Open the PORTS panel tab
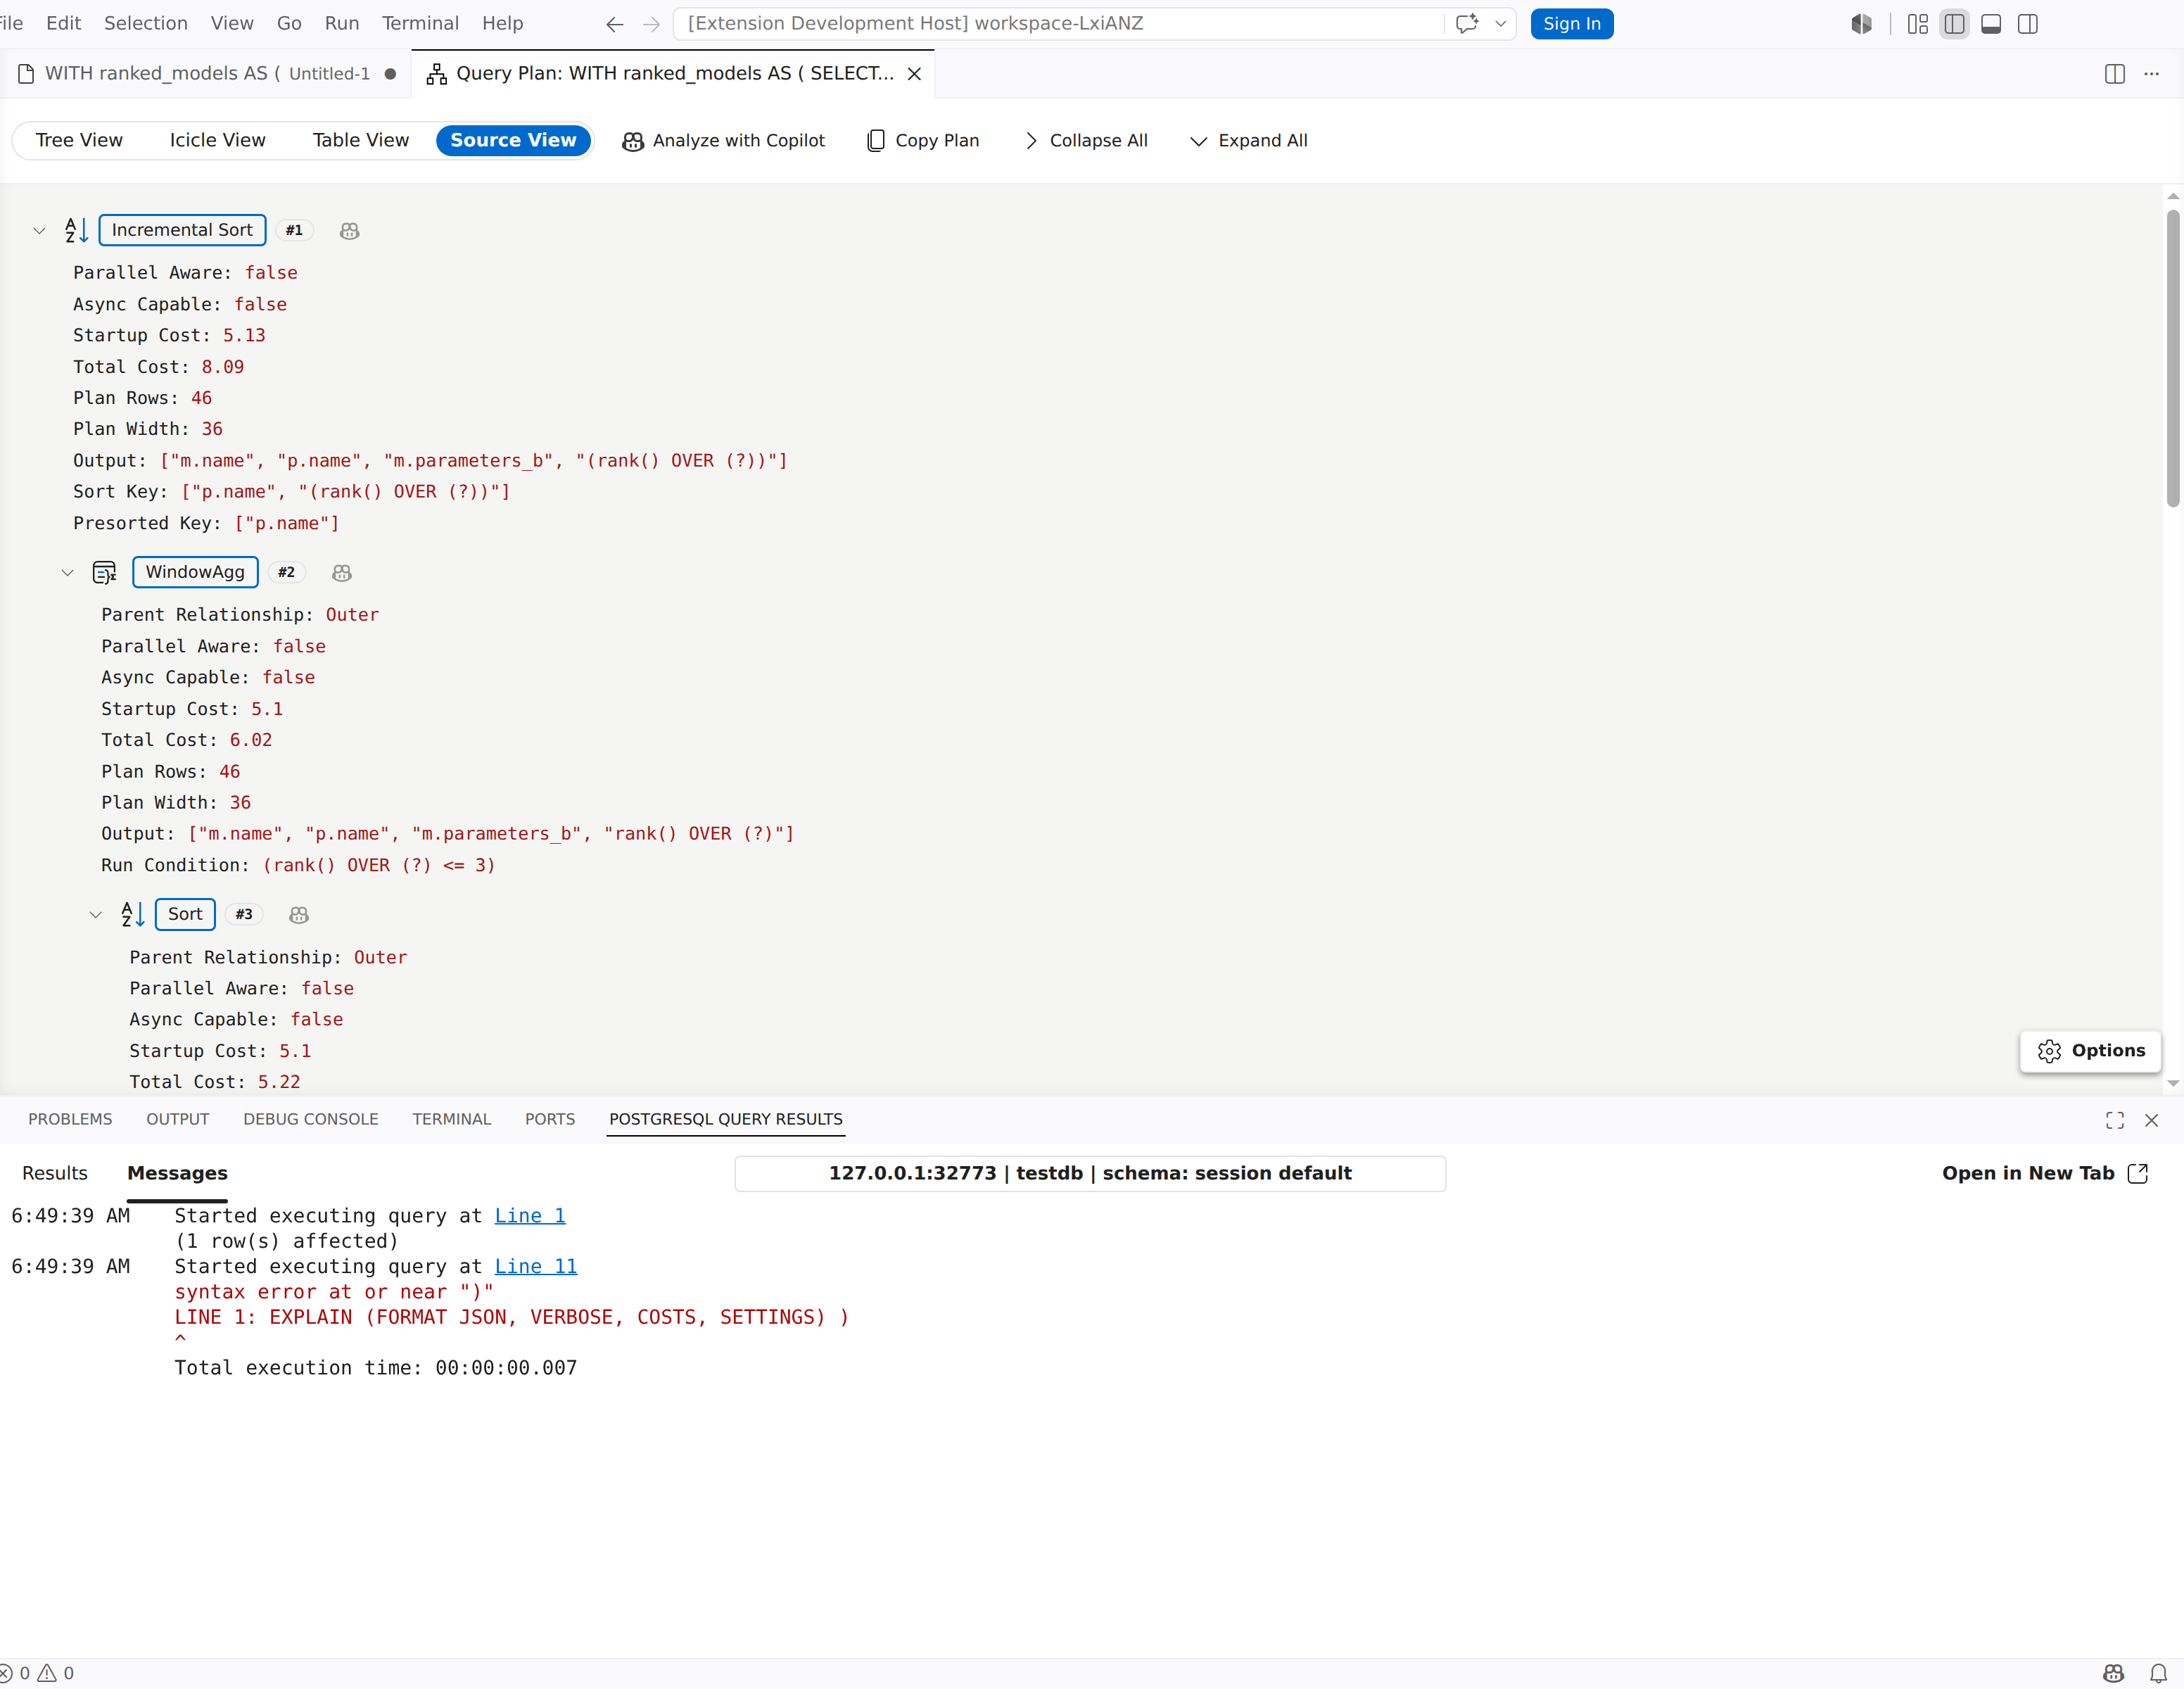 550,1120
